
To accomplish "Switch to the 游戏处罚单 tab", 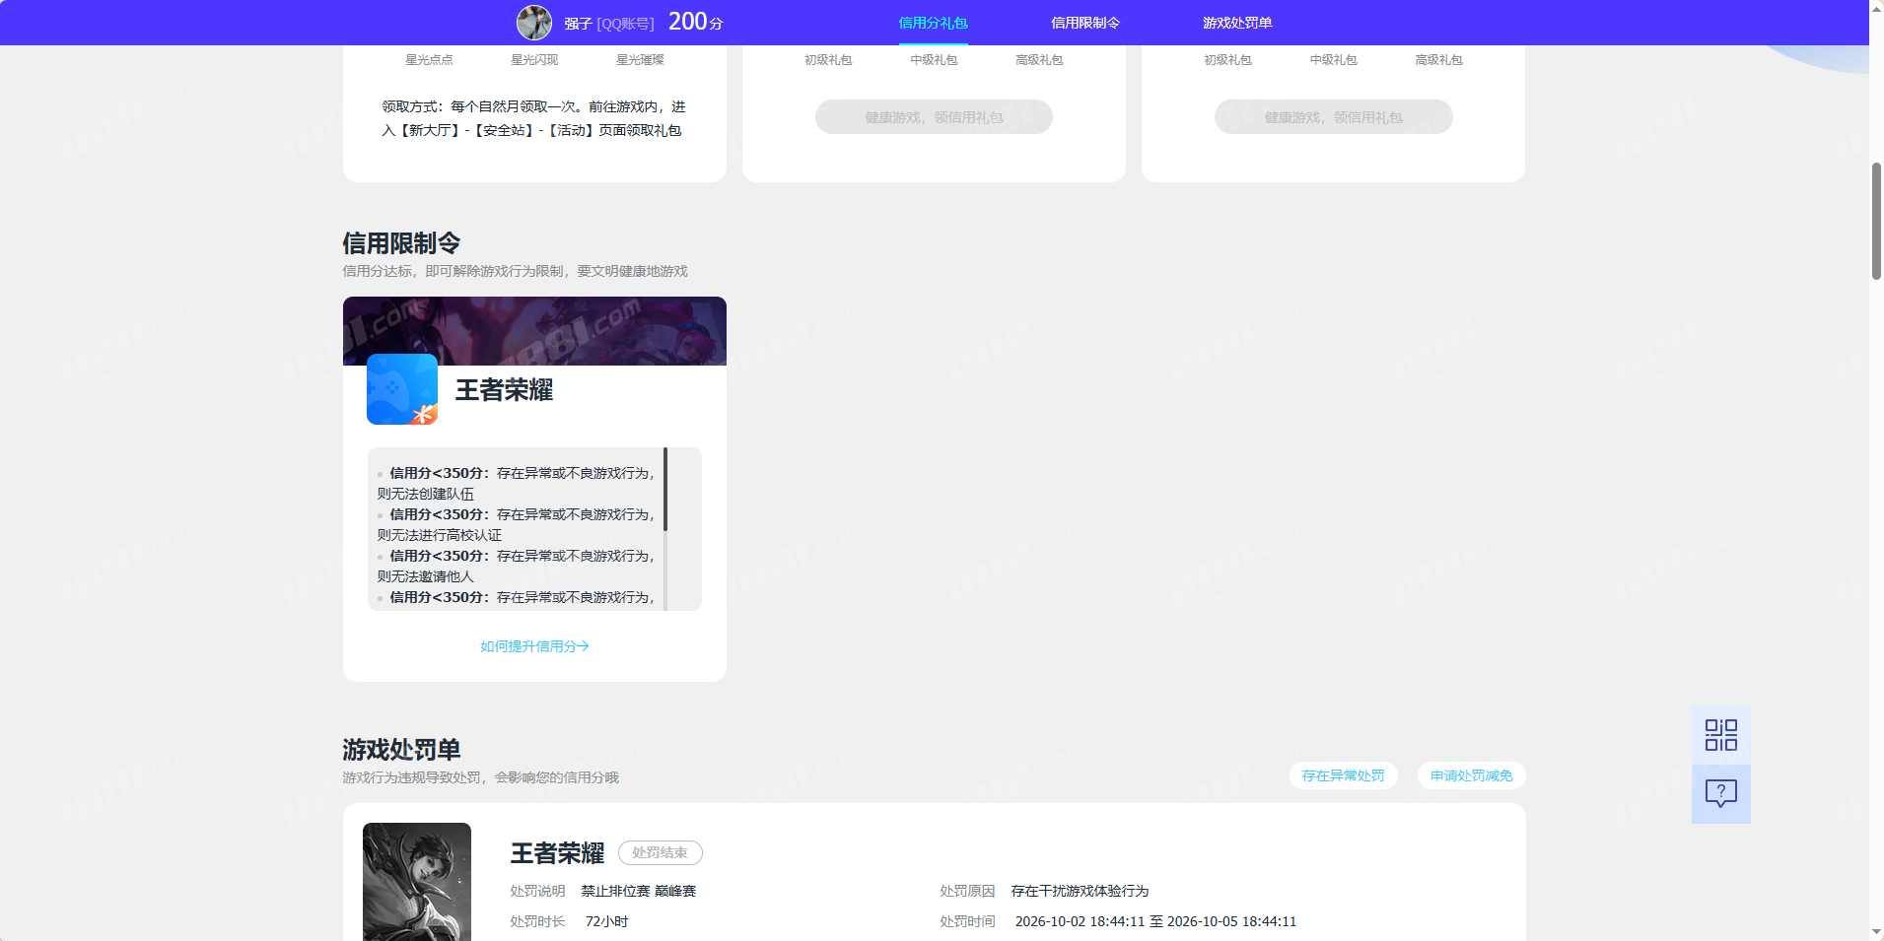I will pos(1237,23).
